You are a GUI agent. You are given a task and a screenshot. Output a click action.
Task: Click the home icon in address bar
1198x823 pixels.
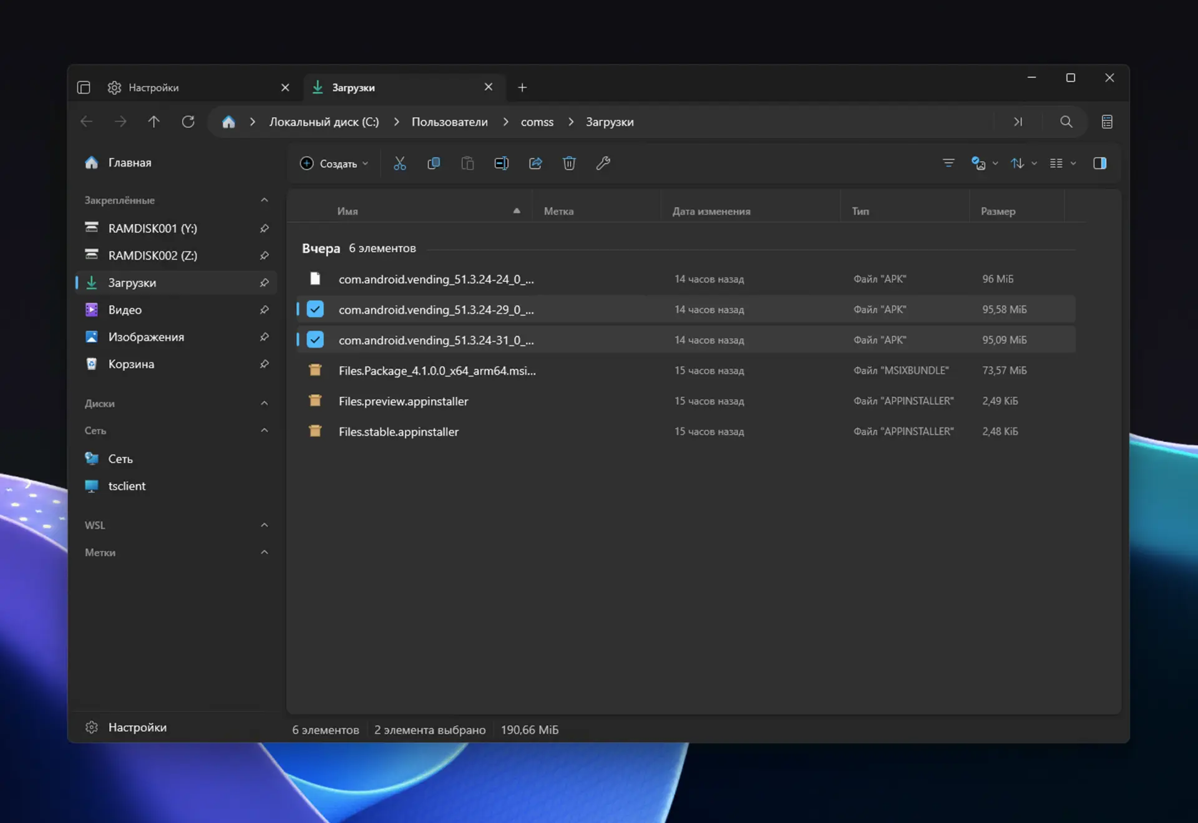228,122
